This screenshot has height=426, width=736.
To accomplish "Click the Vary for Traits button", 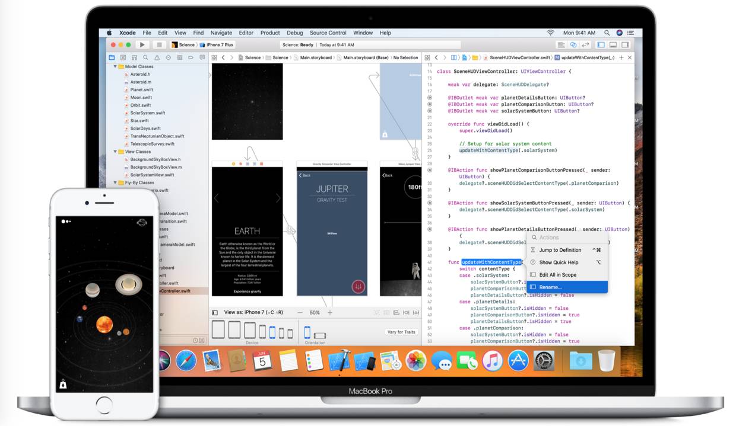I will click(x=401, y=332).
